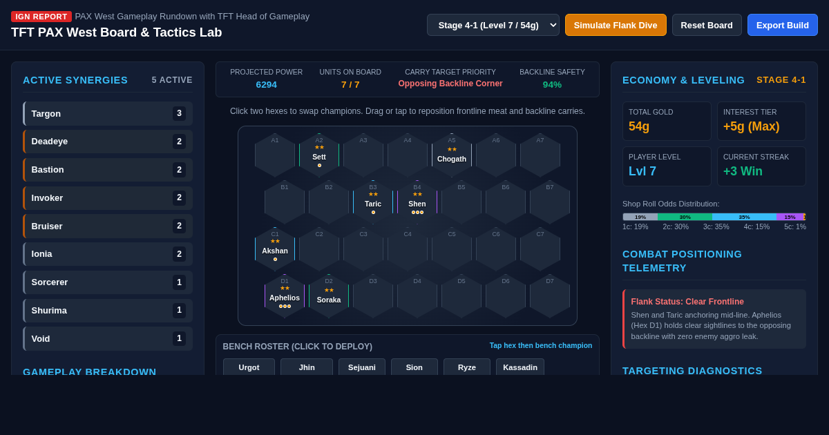Click empty hex C3
Image resolution: width=829 pixels, height=435 pixels.
[363, 249]
